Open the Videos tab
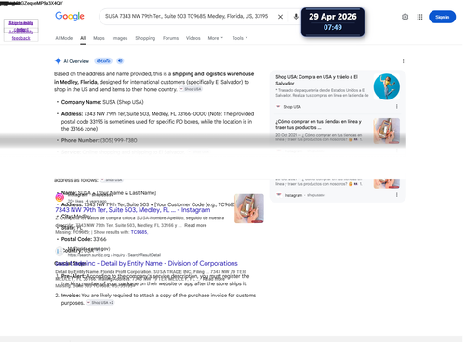This screenshot has width=465, height=342. (x=193, y=38)
